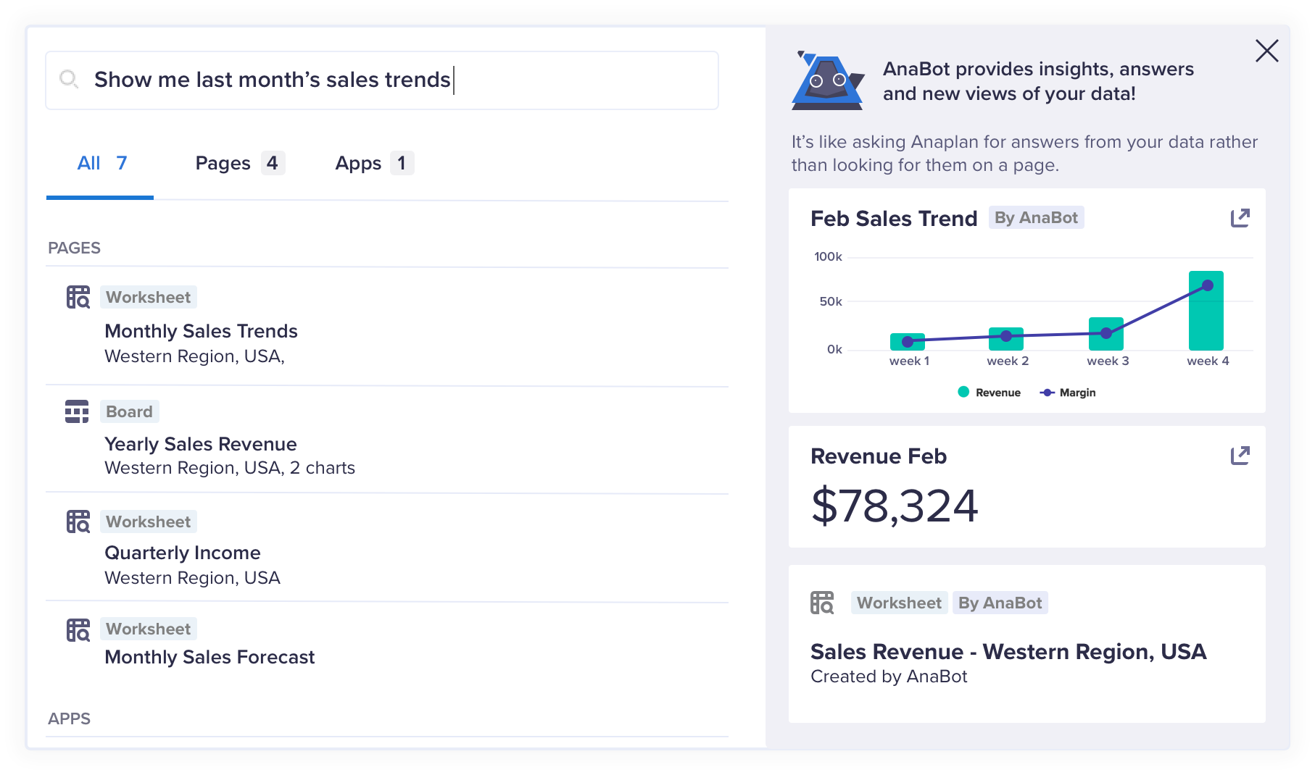
Task: Click the APPS section heading
Action: [70, 719]
